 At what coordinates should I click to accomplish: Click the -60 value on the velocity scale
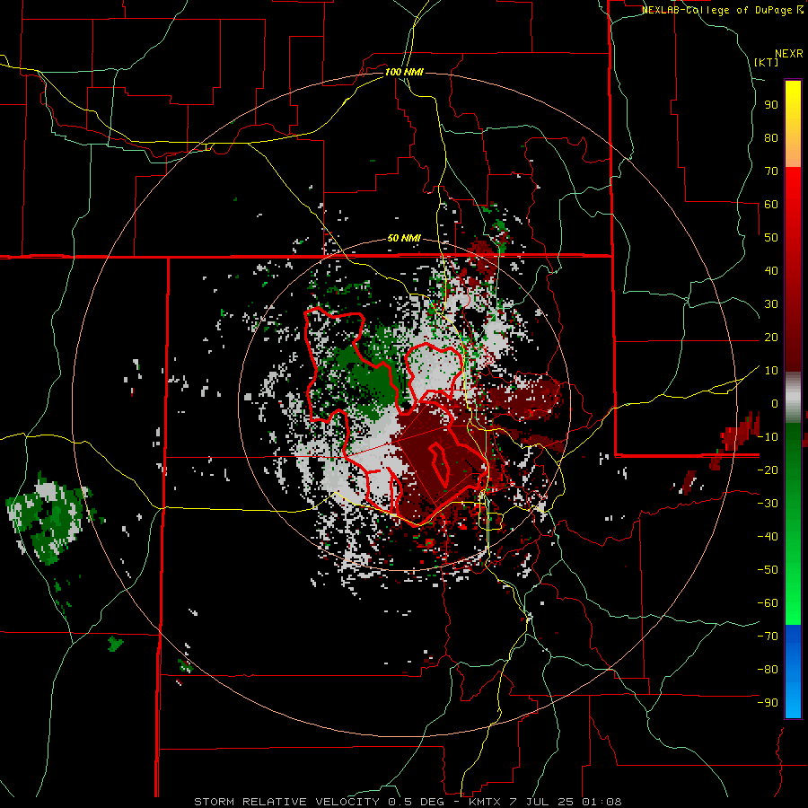[x=768, y=603]
